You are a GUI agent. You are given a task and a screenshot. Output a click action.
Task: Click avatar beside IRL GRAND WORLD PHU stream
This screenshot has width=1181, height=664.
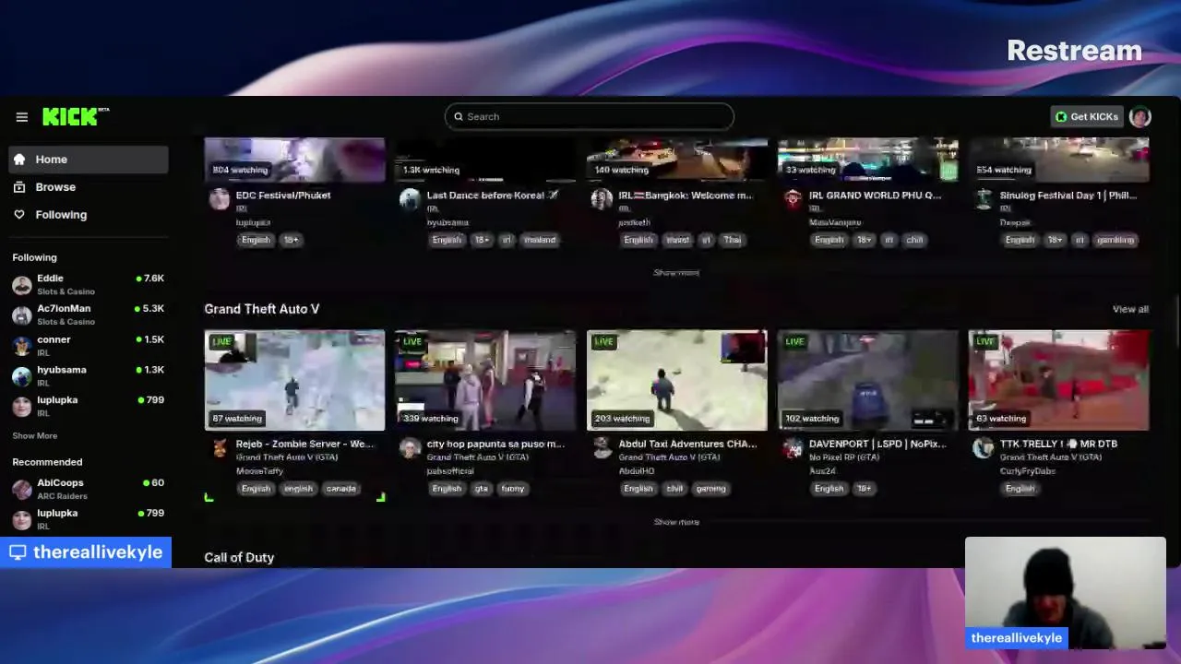793,199
